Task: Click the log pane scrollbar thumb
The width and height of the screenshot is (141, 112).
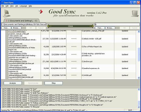Action: pos(139,103)
